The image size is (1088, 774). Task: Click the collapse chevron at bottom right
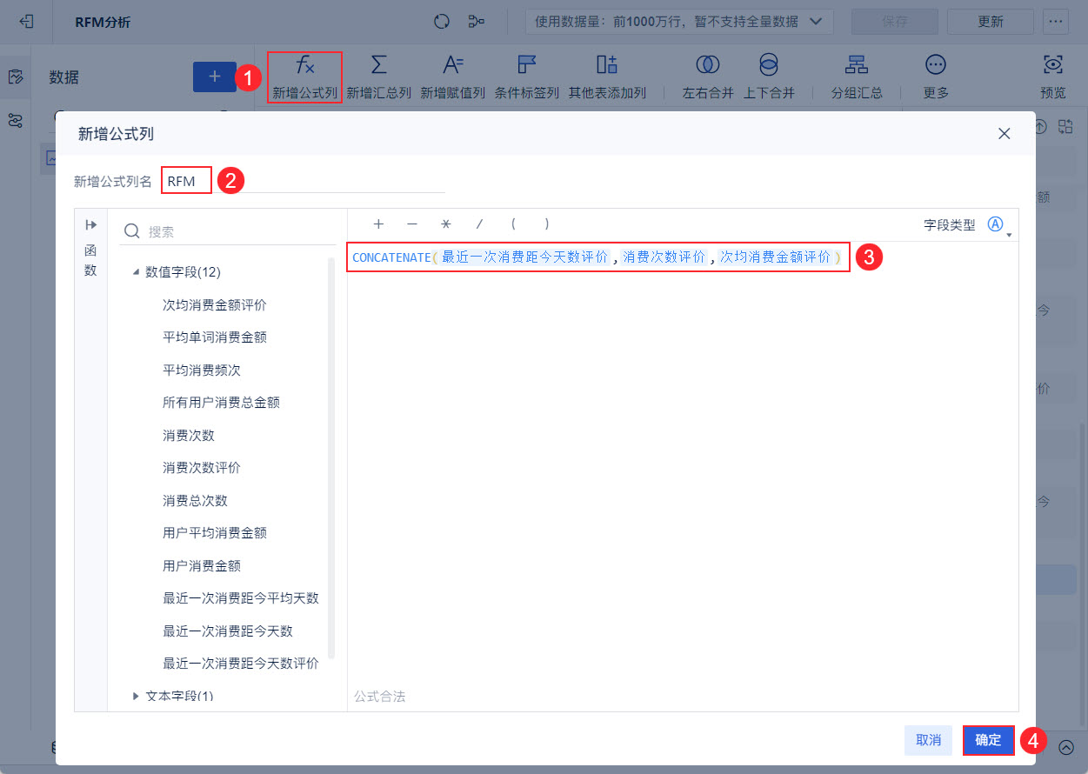[x=1067, y=746]
